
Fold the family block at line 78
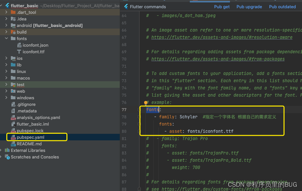(139, 117)
